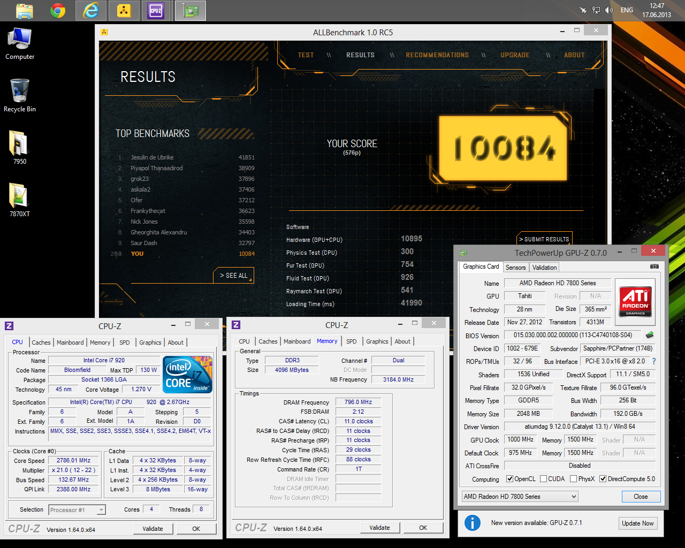Open Mainboard tab in left CPU-Z window
Viewport: 685px width, 548px height.
click(70, 342)
